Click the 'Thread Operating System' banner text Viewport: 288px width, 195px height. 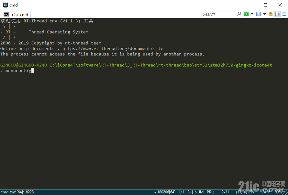59,32
